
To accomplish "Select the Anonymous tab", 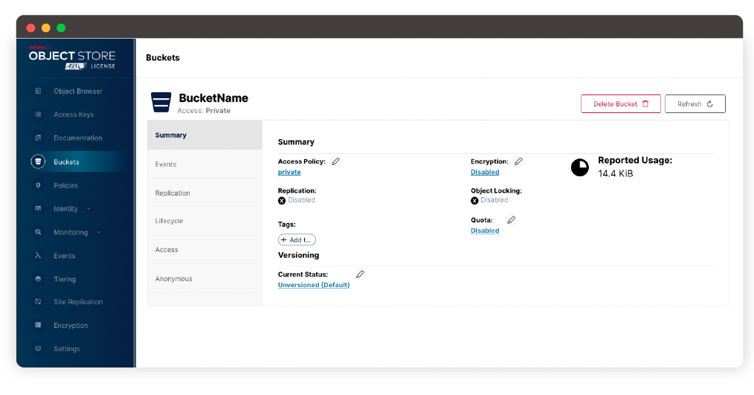I will [x=173, y=279].
